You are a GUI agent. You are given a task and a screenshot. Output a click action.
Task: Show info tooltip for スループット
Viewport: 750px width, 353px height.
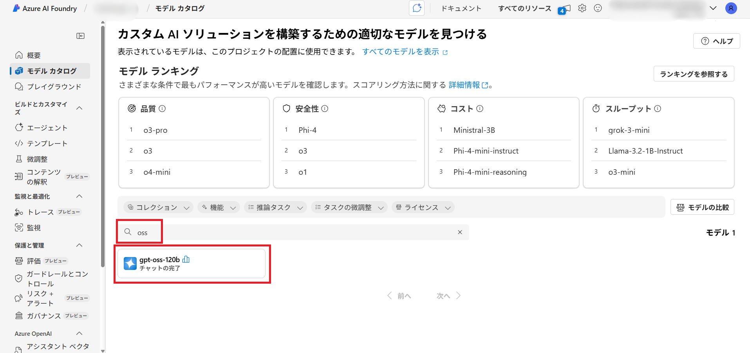point(658,109)
